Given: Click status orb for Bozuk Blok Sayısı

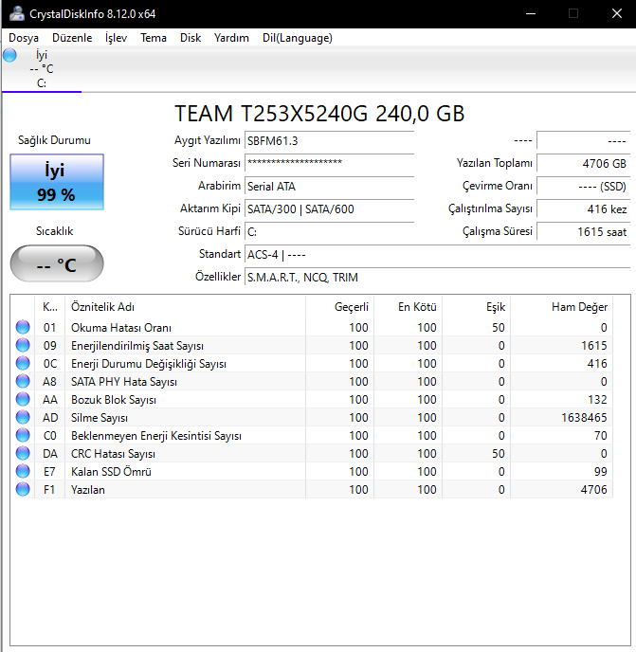Looking at the screenshot, I should (23, 399).
